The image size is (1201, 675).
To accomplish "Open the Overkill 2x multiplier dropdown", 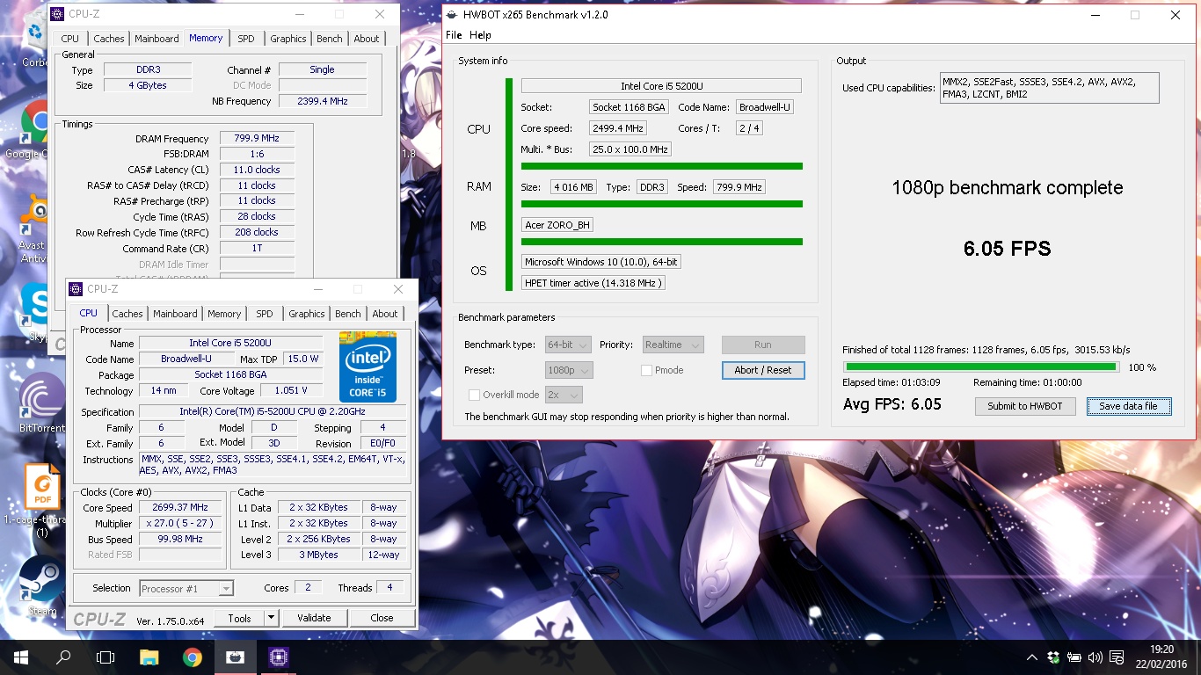I will [564, 395].
